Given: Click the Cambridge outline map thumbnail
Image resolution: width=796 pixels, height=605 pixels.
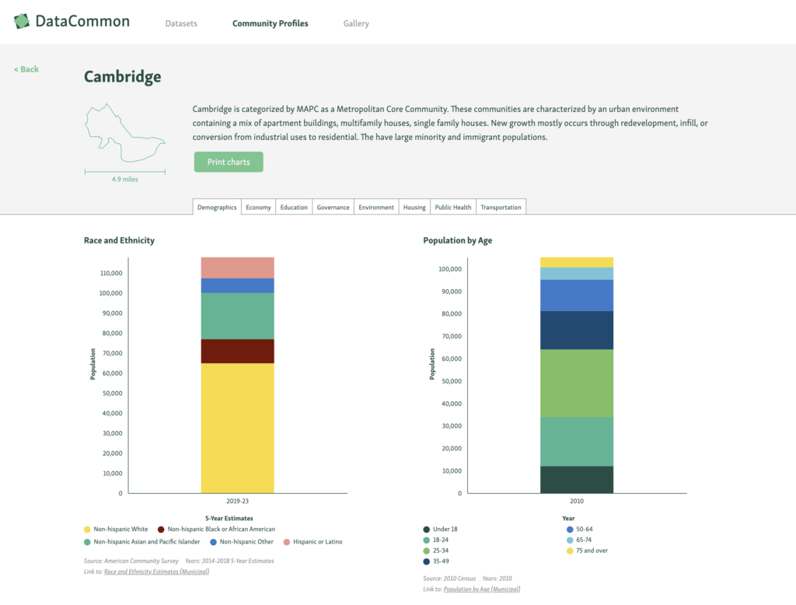Looking at the screenshot, I should [x=124, y=134].
